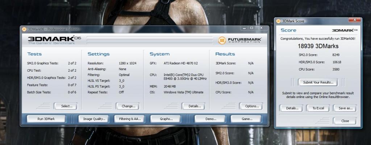
Task: Click the Feature Tests 0 of 7 value
Action: coord(72,85)
